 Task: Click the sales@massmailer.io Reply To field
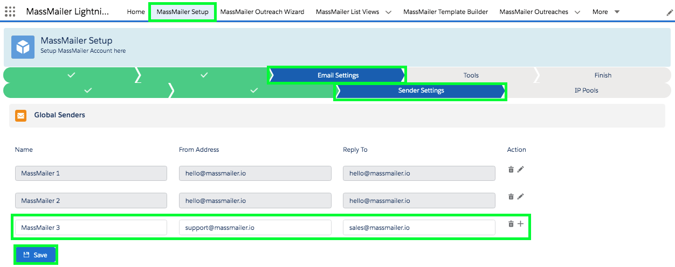(x=419, y=228)
